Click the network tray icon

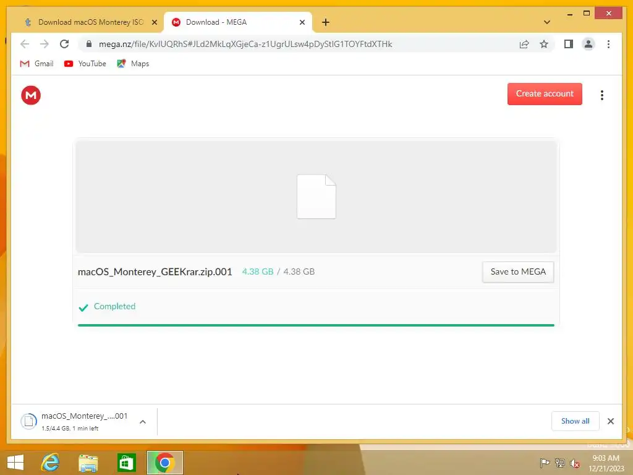click(560, 463)
